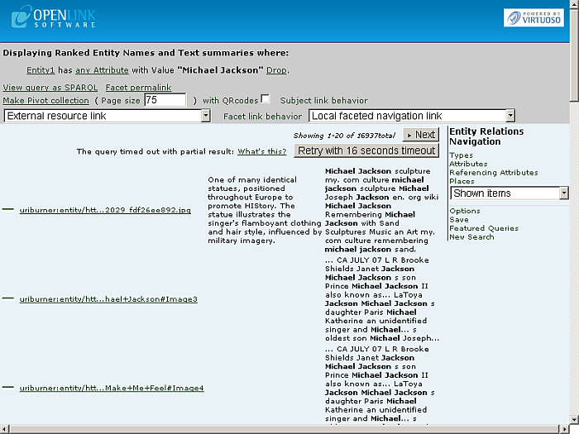Click the Powered by Virtuoso badge

[x=534, y=17]
